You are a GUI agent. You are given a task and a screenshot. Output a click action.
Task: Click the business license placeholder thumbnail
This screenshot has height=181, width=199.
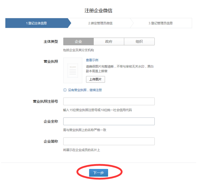73,70
